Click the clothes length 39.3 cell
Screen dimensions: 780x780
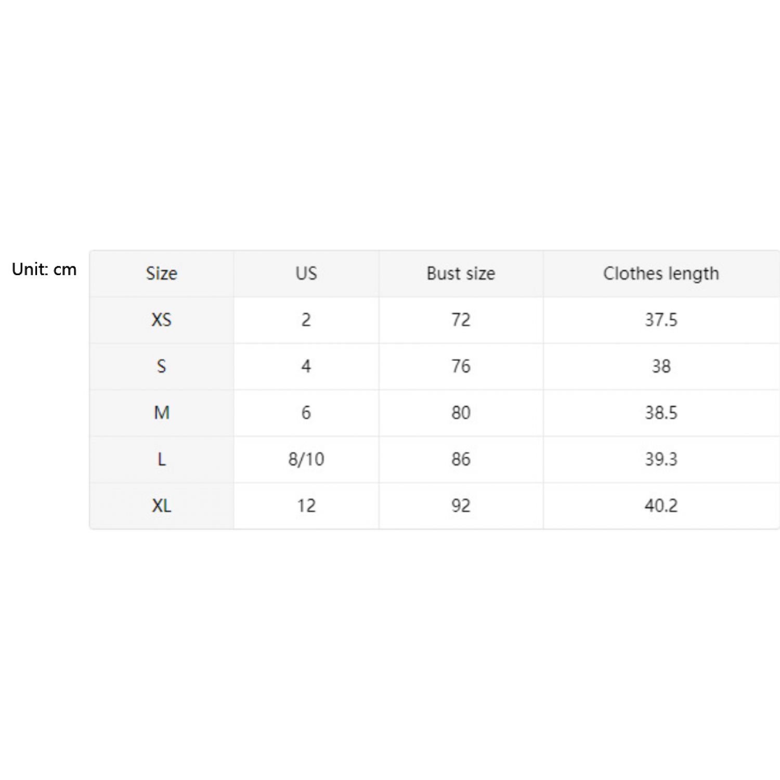point(661,459)
